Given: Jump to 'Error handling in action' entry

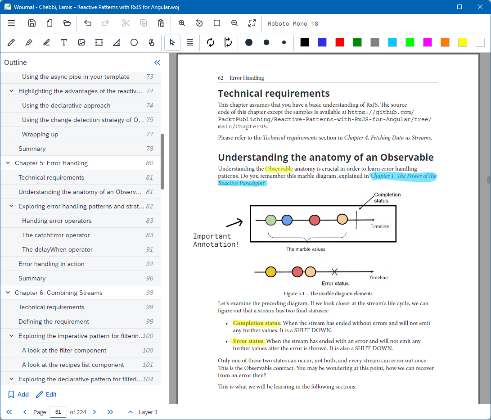Looking at the screenshot, I should [x=81, y=264].
